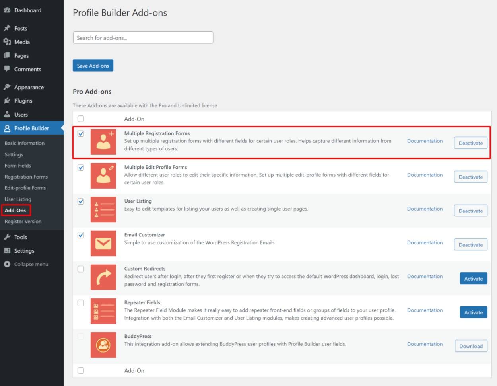Select the User Listing add-on icon
Screen dimensions: 497x386
pos(103,210)
